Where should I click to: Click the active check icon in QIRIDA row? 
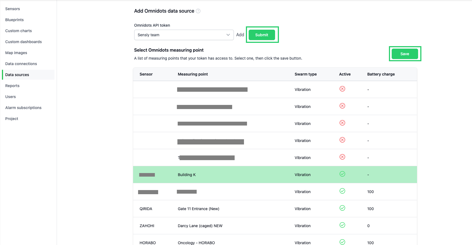(342, 208)
